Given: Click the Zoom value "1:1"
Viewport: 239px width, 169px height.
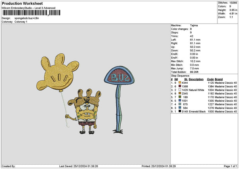Looking at the screenshot, I should coord(231,17).
